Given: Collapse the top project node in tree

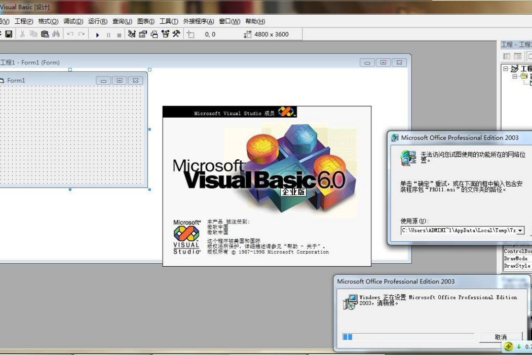Looking at the screenshot, I should coord(506,68).
